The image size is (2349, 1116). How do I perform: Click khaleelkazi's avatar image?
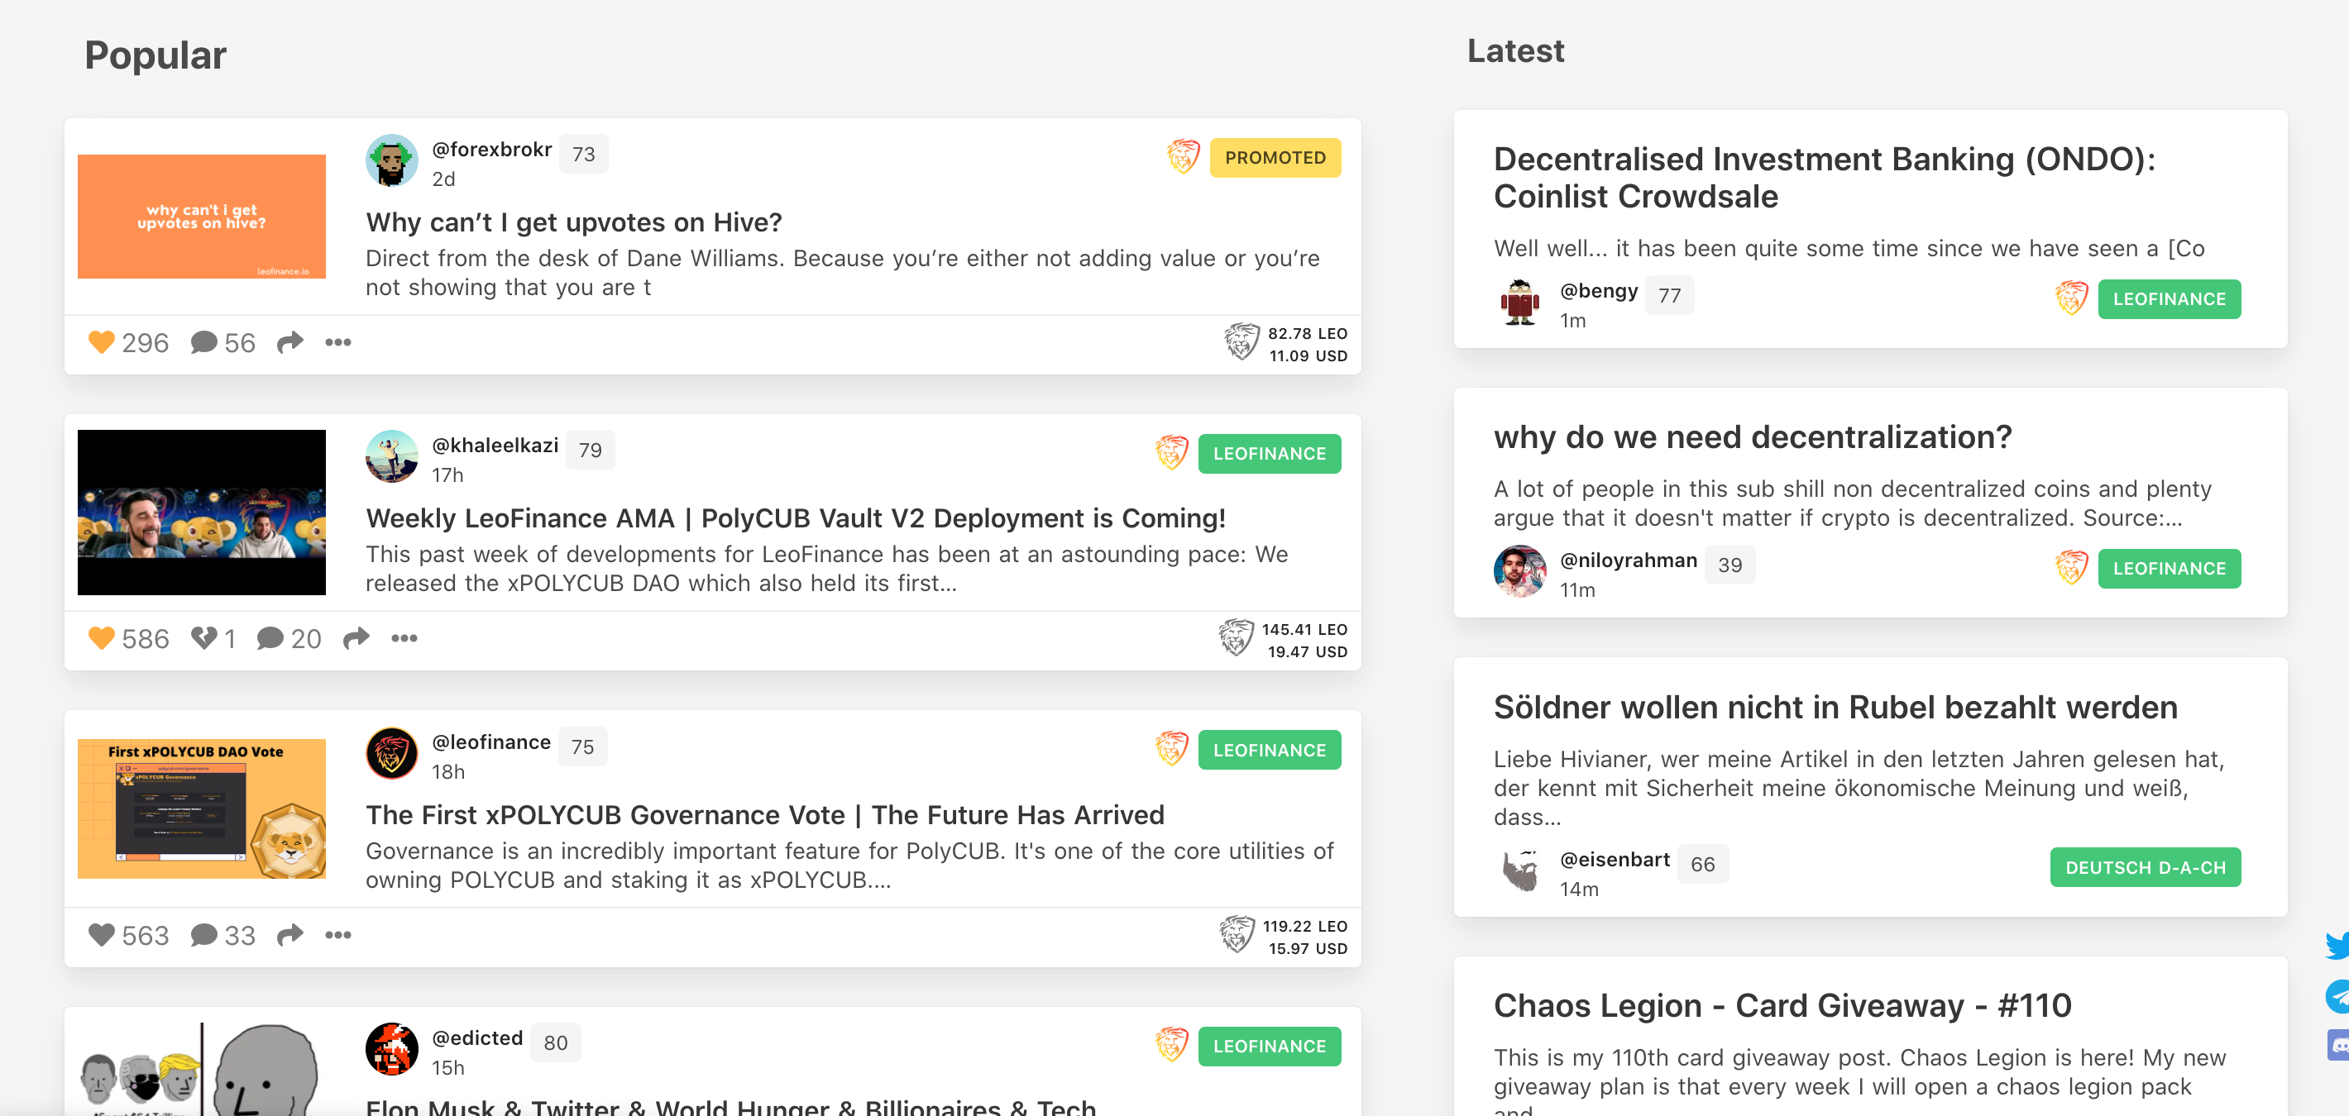tap(391, 456)
